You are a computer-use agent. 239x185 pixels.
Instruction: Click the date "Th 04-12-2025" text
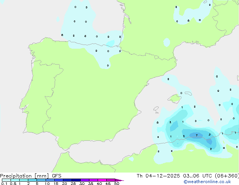tap(158, 176)
